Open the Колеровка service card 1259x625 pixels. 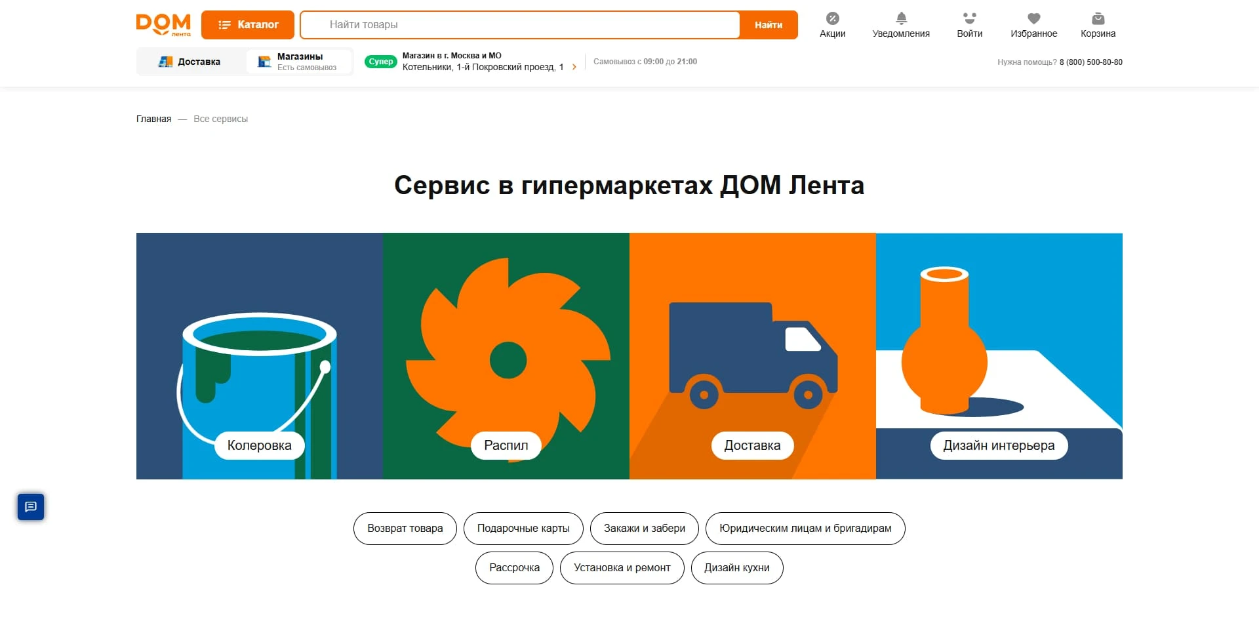pyautogui.click(x=260, y=356)
